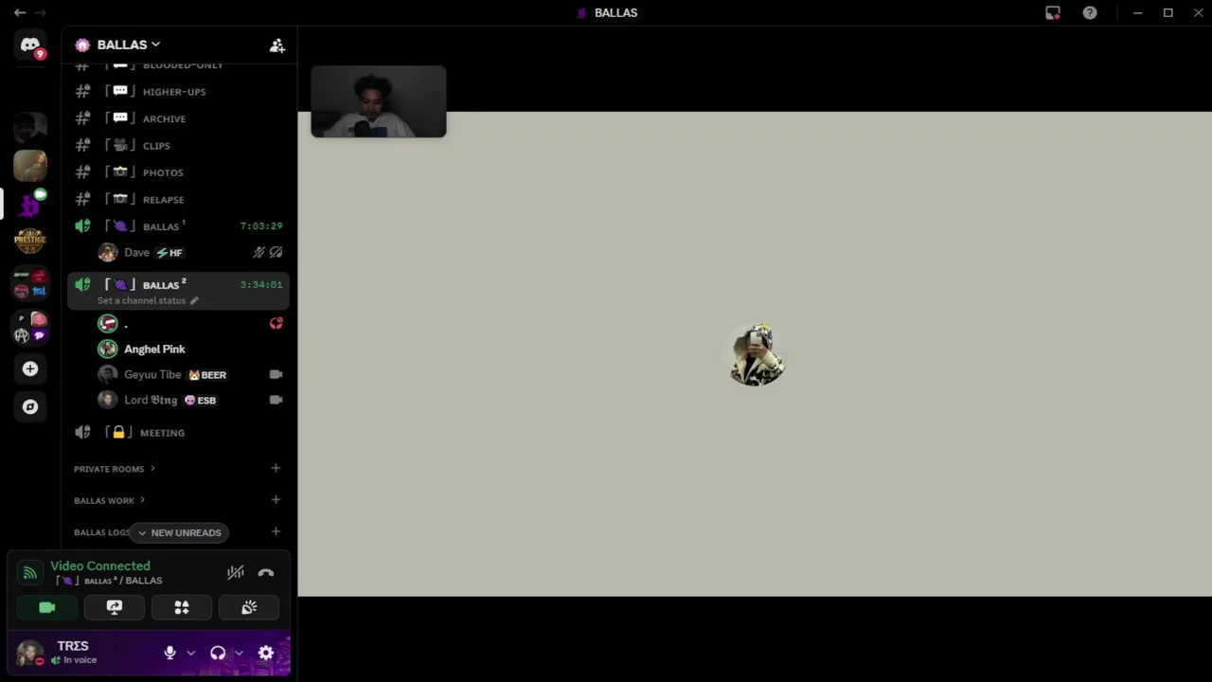The image size is (1212, 682).
Task: Disconnect from voice with phone icon
Action: (266, 572)
